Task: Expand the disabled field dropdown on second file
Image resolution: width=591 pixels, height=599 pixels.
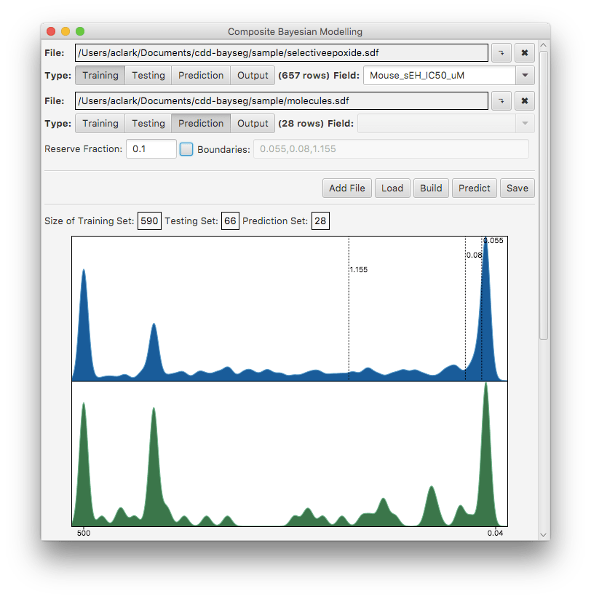Action: 525,124
